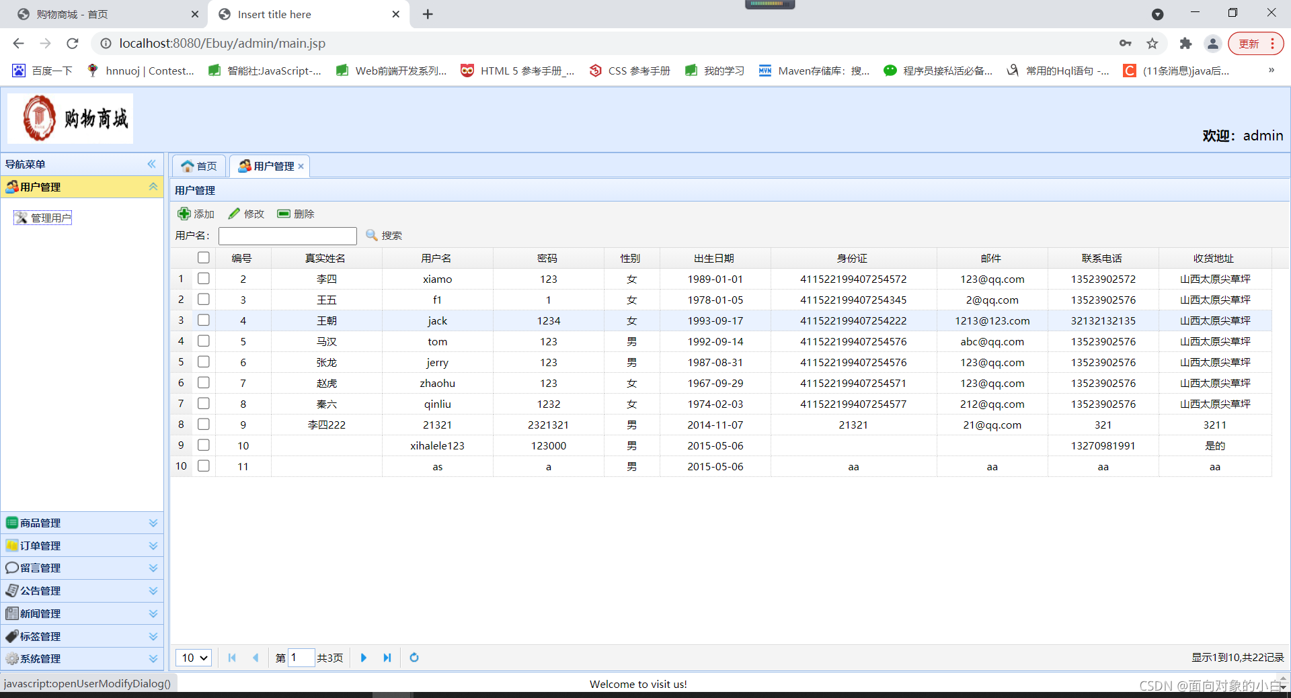
Task: Click the 添加 add user icon
Action: [x=184, y=214]
